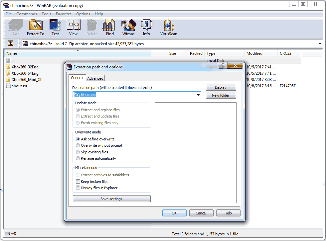
Task: Sort file list by Packed column
Action: [x=191, y=53]
